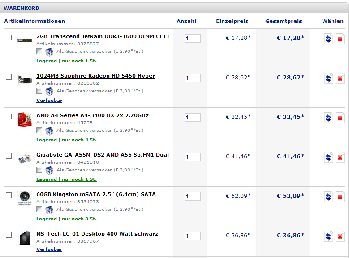Focus quantity field for Gigabyte GA-A55M
The width and height of the screenshot is (349, 258).
point(193,157)
